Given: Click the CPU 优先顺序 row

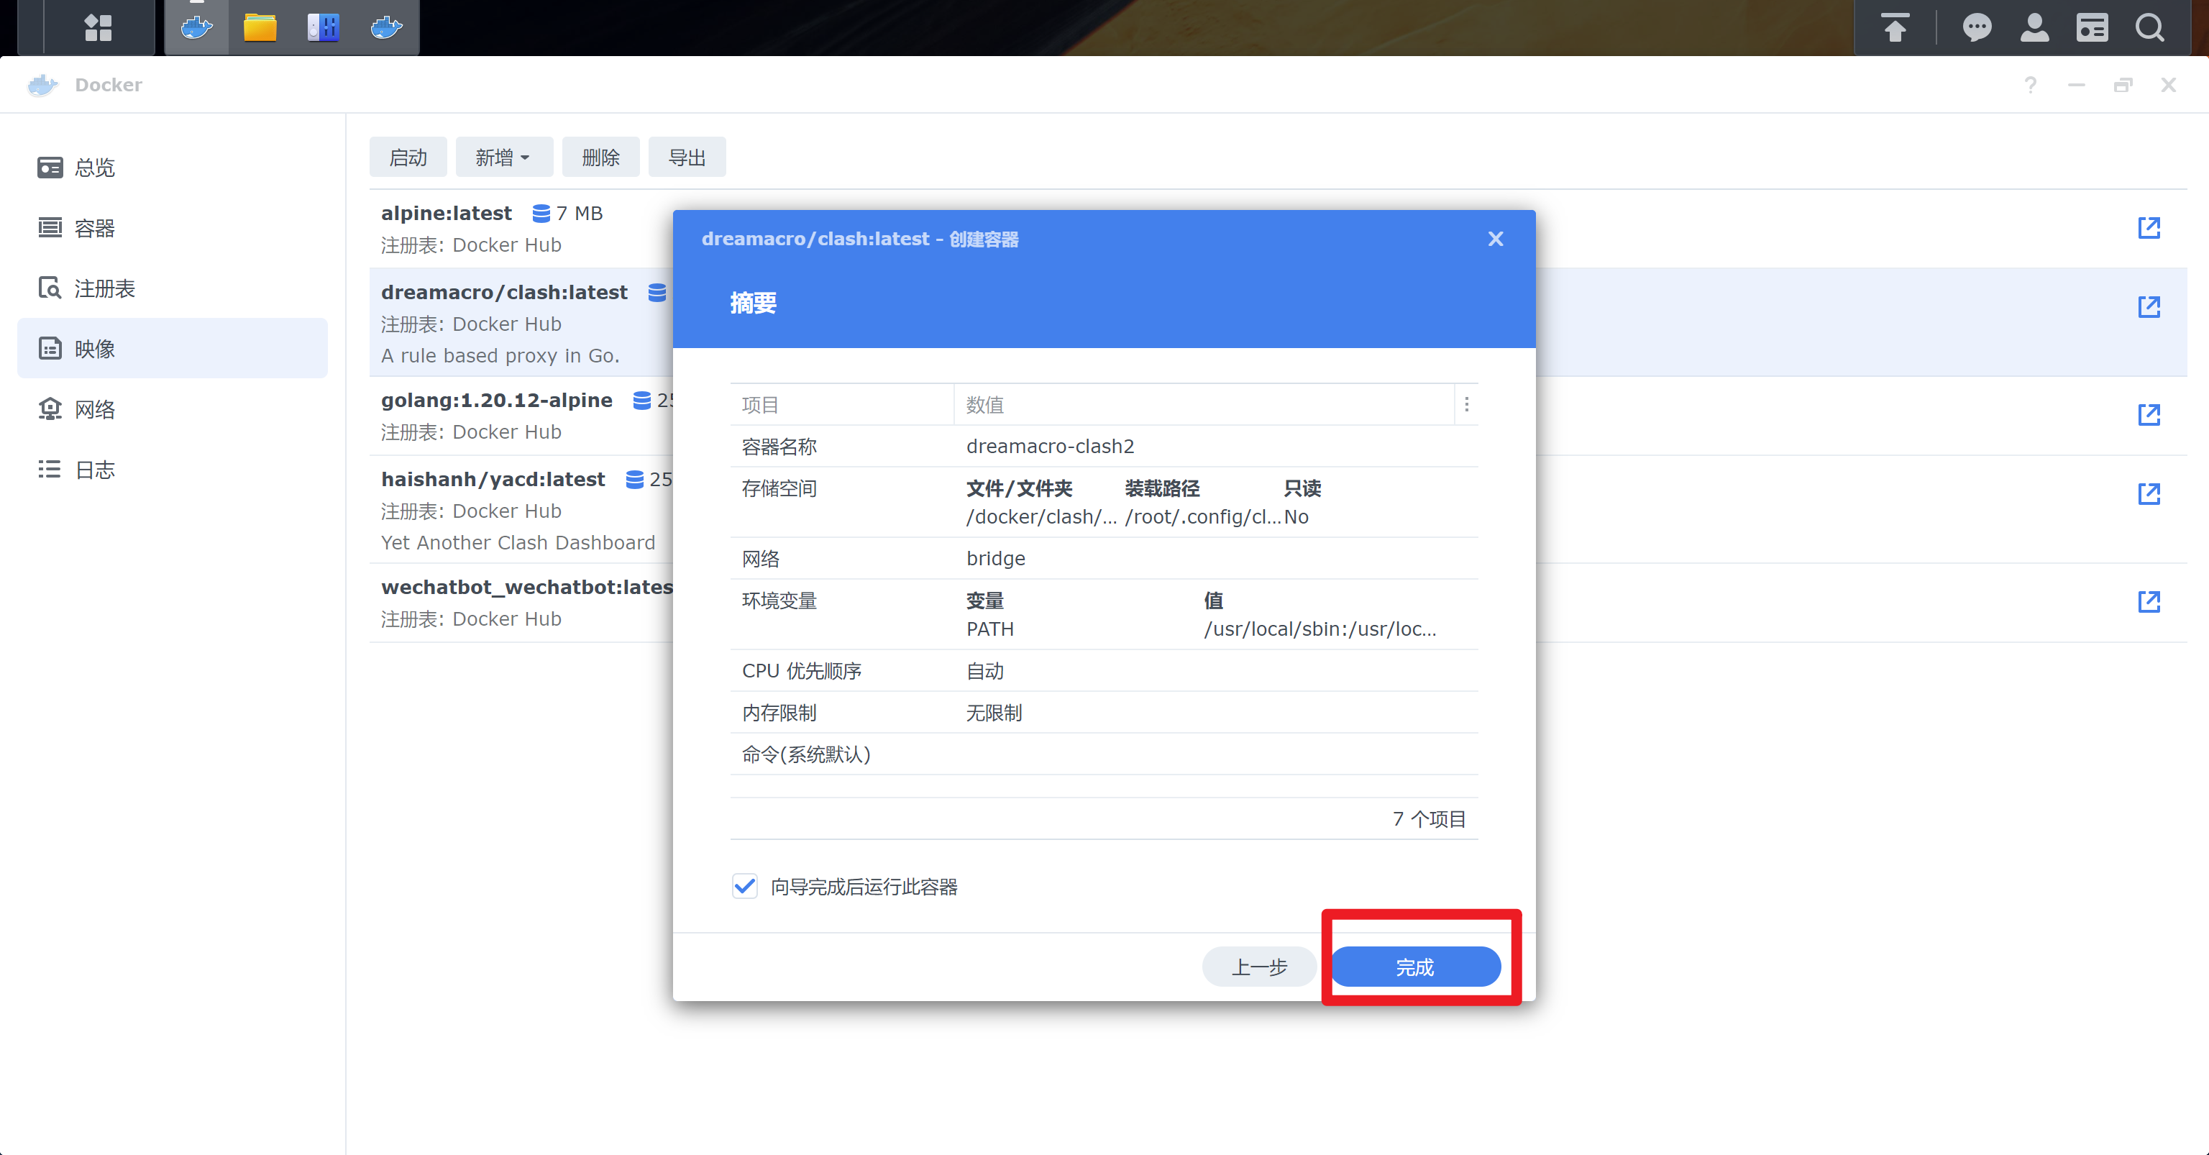Looking at the screenshot, I should click(1104, 672).
